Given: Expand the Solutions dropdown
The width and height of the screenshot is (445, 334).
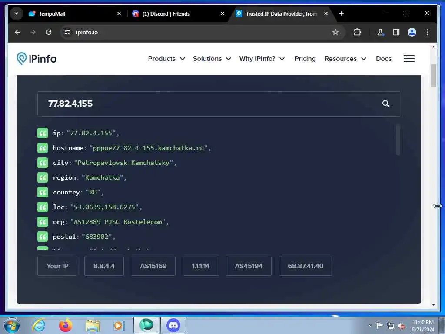Looking at the screenshot, I should (212, 59).
